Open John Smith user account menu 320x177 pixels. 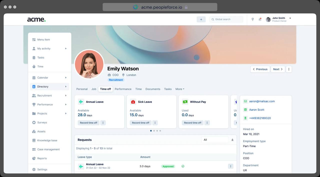[x=278, y=19]
